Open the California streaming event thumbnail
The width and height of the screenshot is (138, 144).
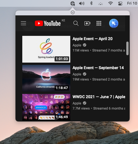[x=46, y=78]
